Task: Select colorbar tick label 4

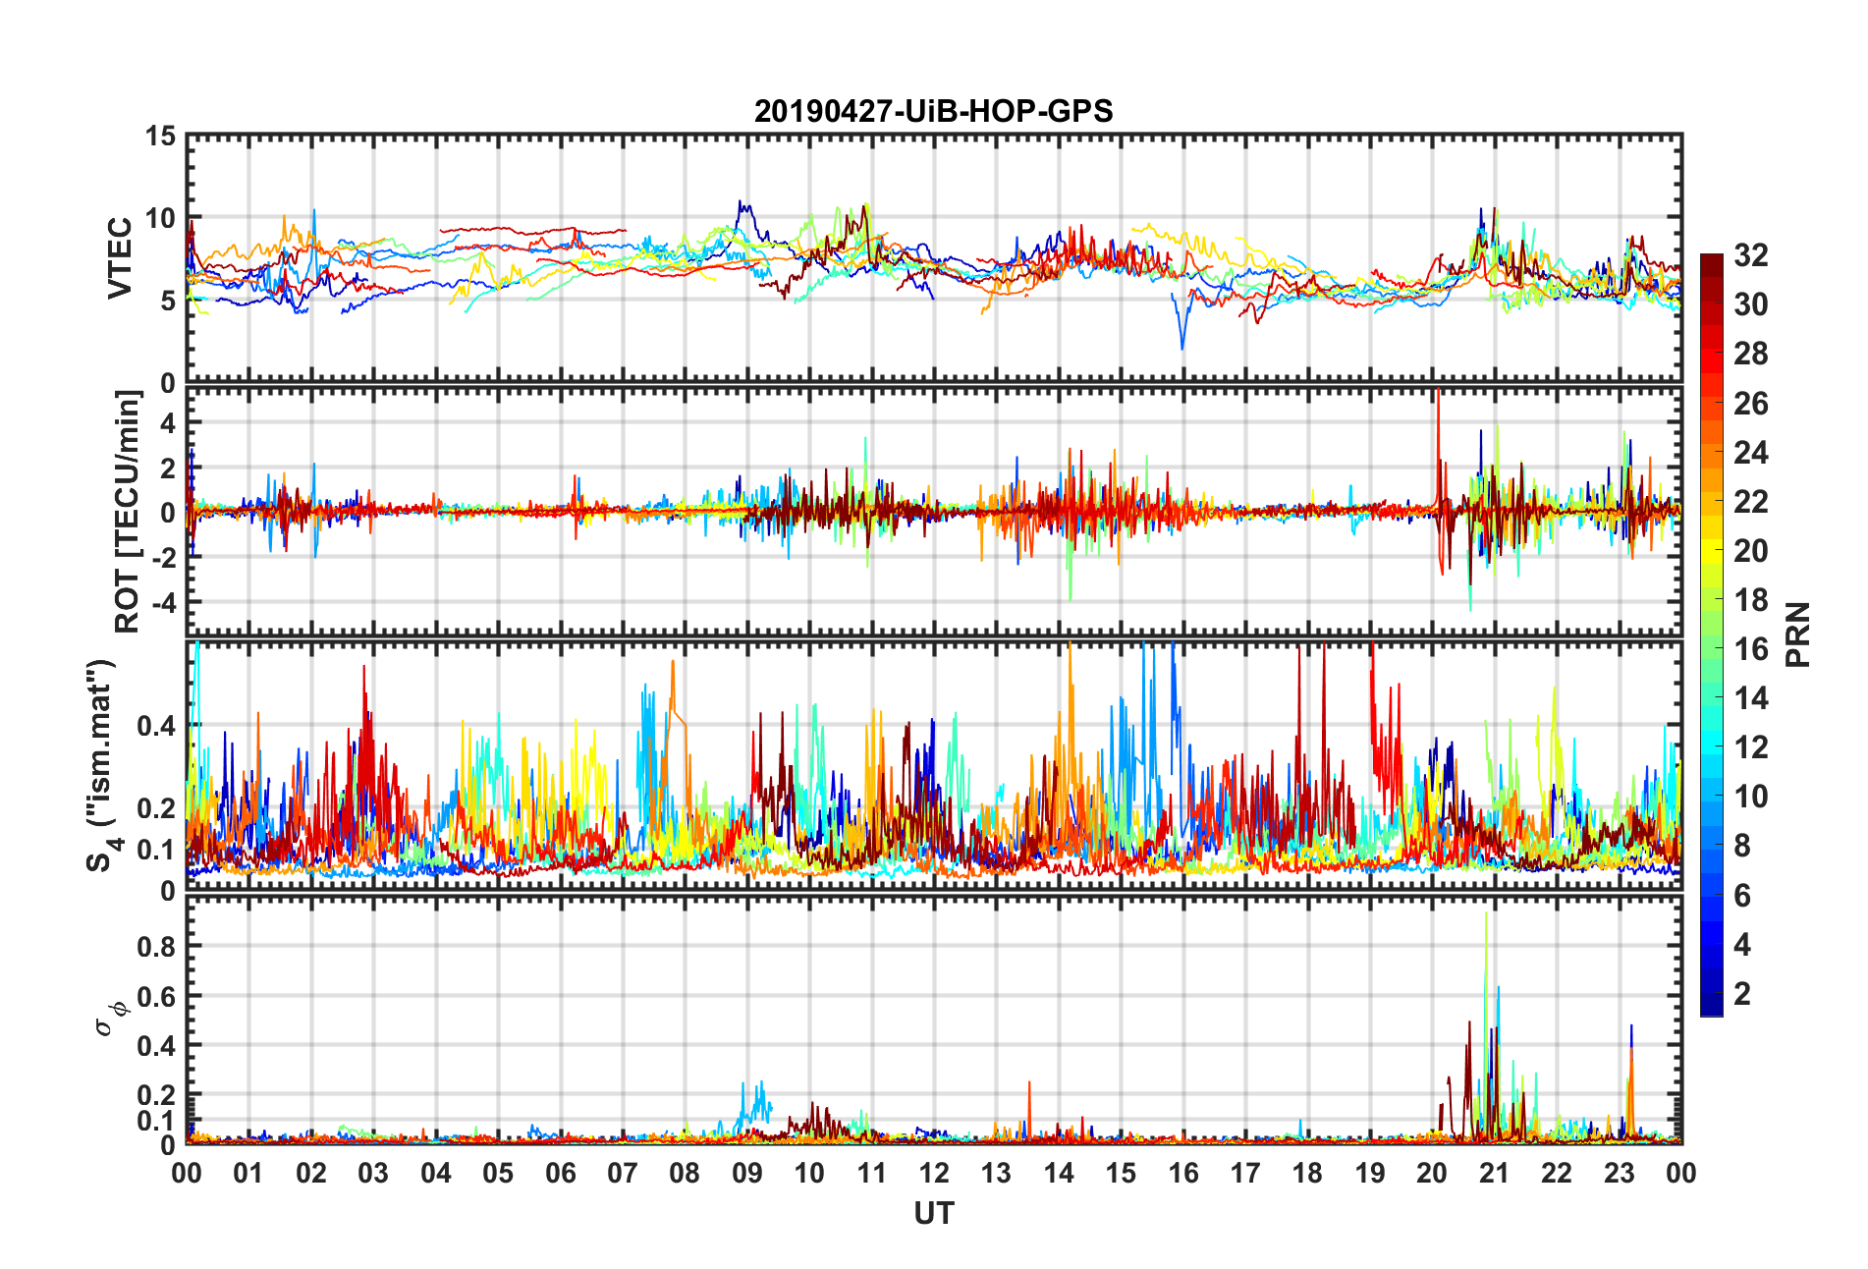Action: tap(1741, 944)
